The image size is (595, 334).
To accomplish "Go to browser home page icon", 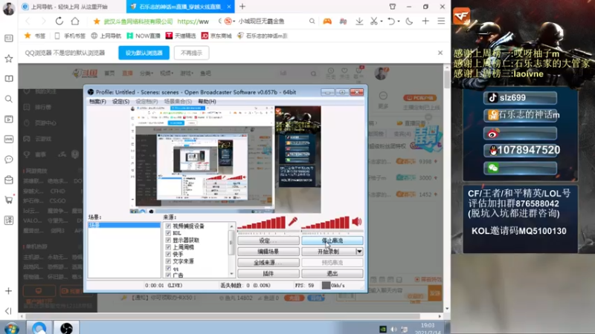I will tap(75, 22).
